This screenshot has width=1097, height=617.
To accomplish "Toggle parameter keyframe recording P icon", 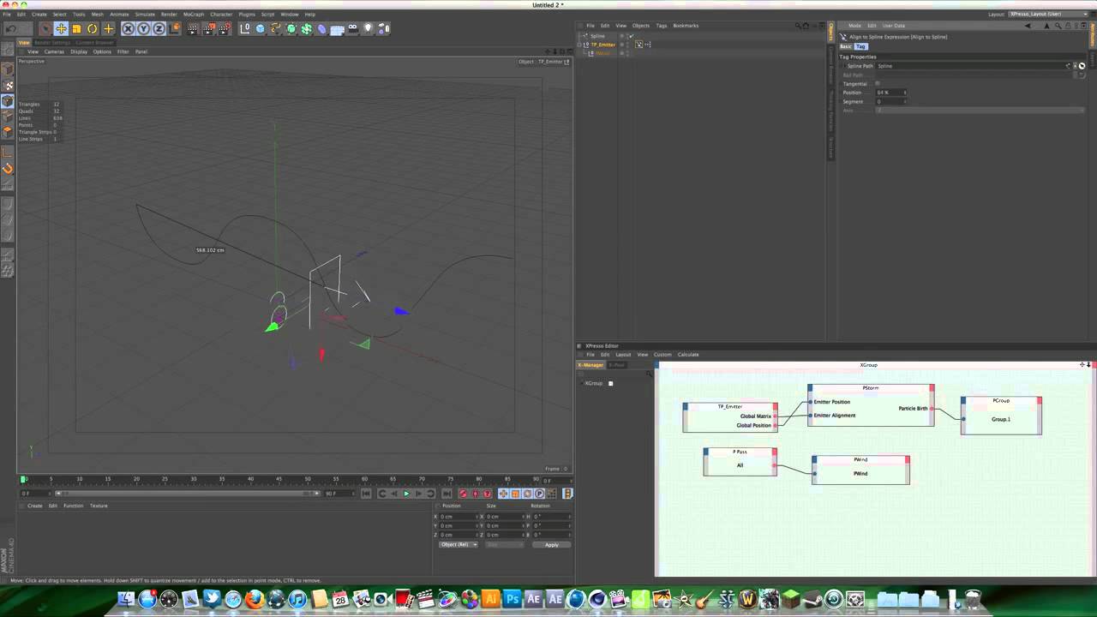I will [539, 494].
